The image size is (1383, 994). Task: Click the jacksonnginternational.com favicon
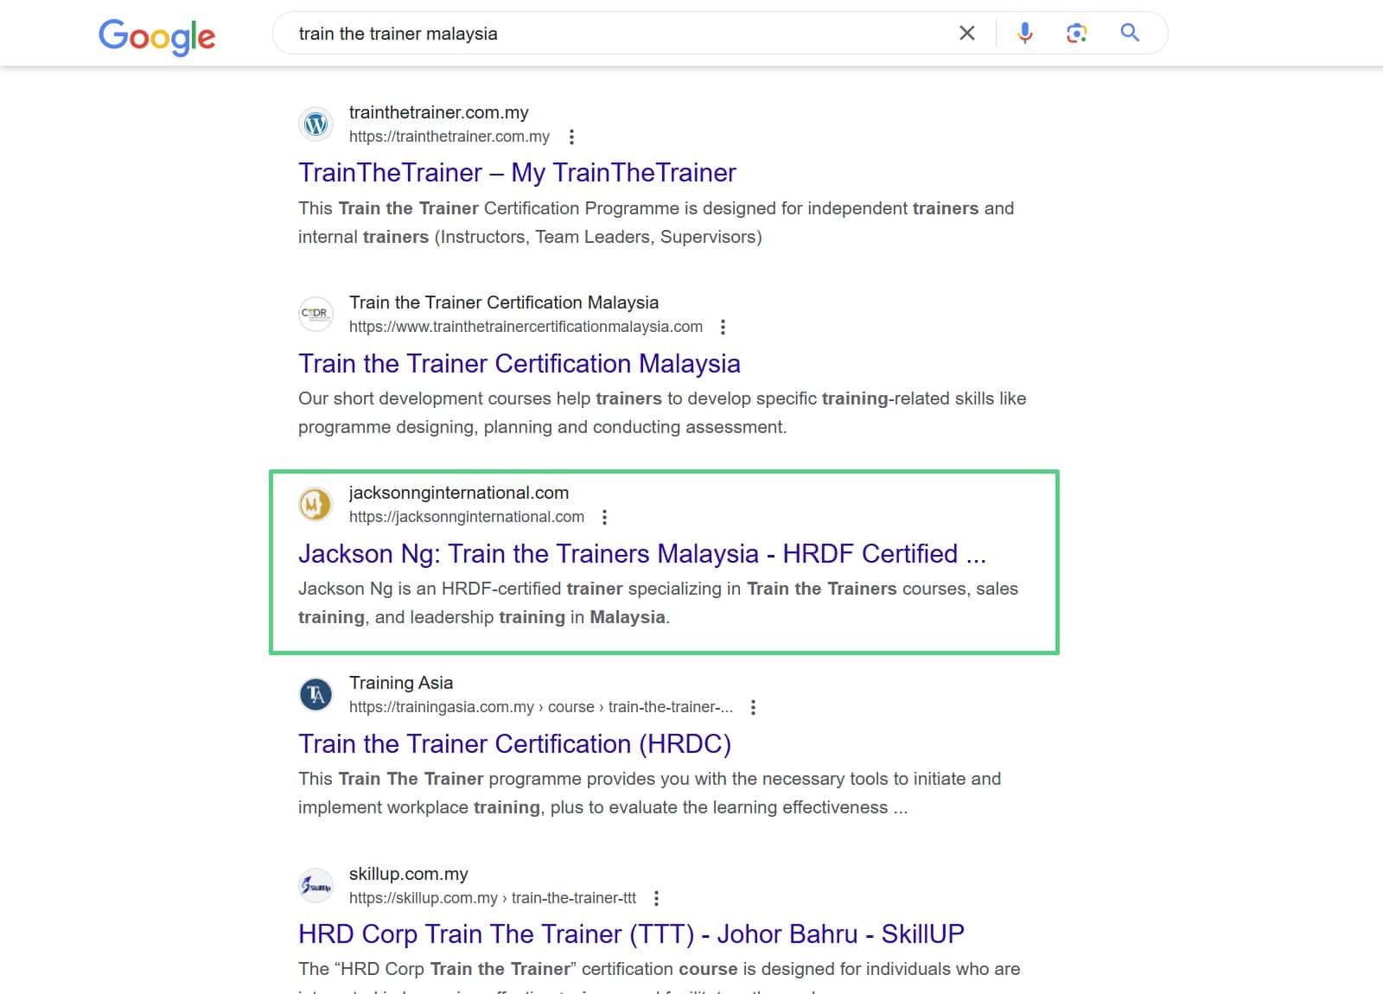(x=315, y=505)
